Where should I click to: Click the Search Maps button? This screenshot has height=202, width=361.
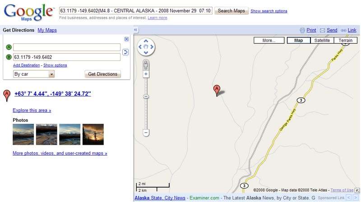click(231, 10)
